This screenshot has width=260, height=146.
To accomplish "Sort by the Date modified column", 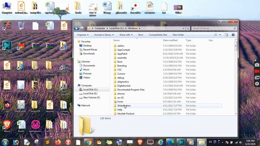I will (x=170, y=40).
